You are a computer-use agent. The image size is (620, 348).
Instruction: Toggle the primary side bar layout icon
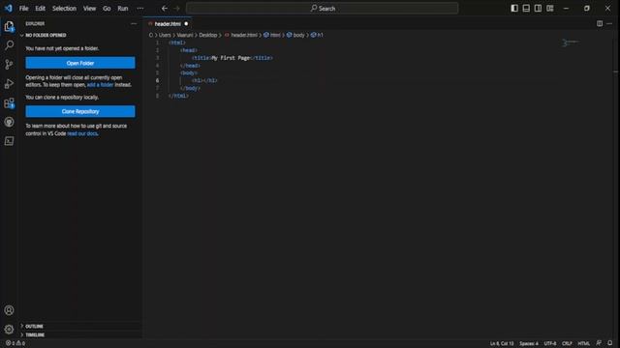(x=514, y=8)
